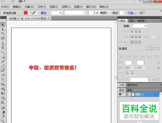Select the Pen tool
The height and width of the screenshot is (123, 162).
click(x=3, y=43)
